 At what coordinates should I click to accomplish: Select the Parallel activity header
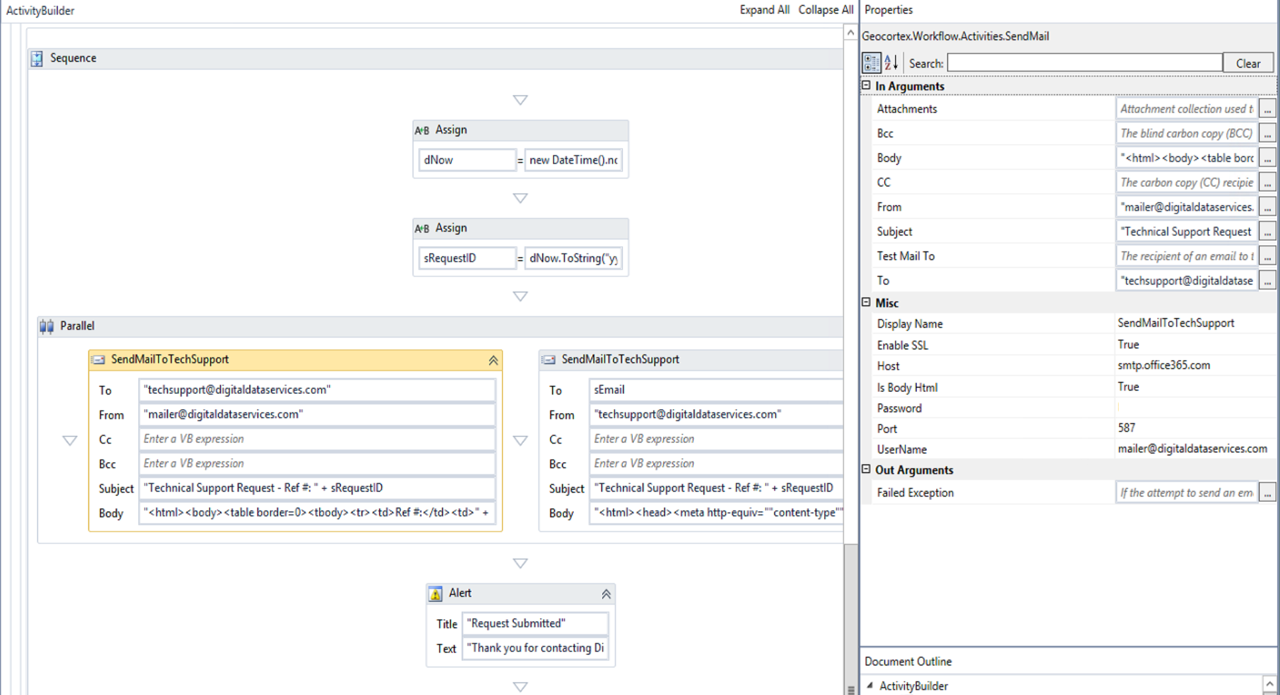[440, 326]
